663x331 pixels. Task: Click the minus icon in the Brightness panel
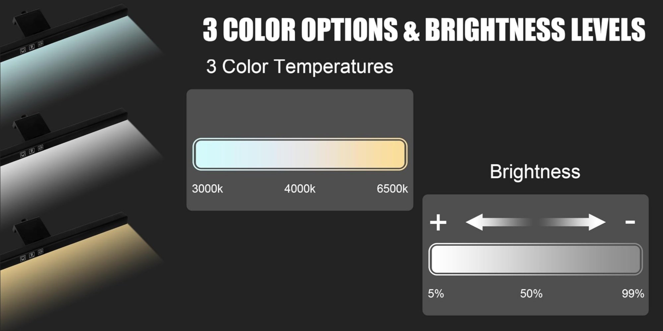[x=630, y=222]
